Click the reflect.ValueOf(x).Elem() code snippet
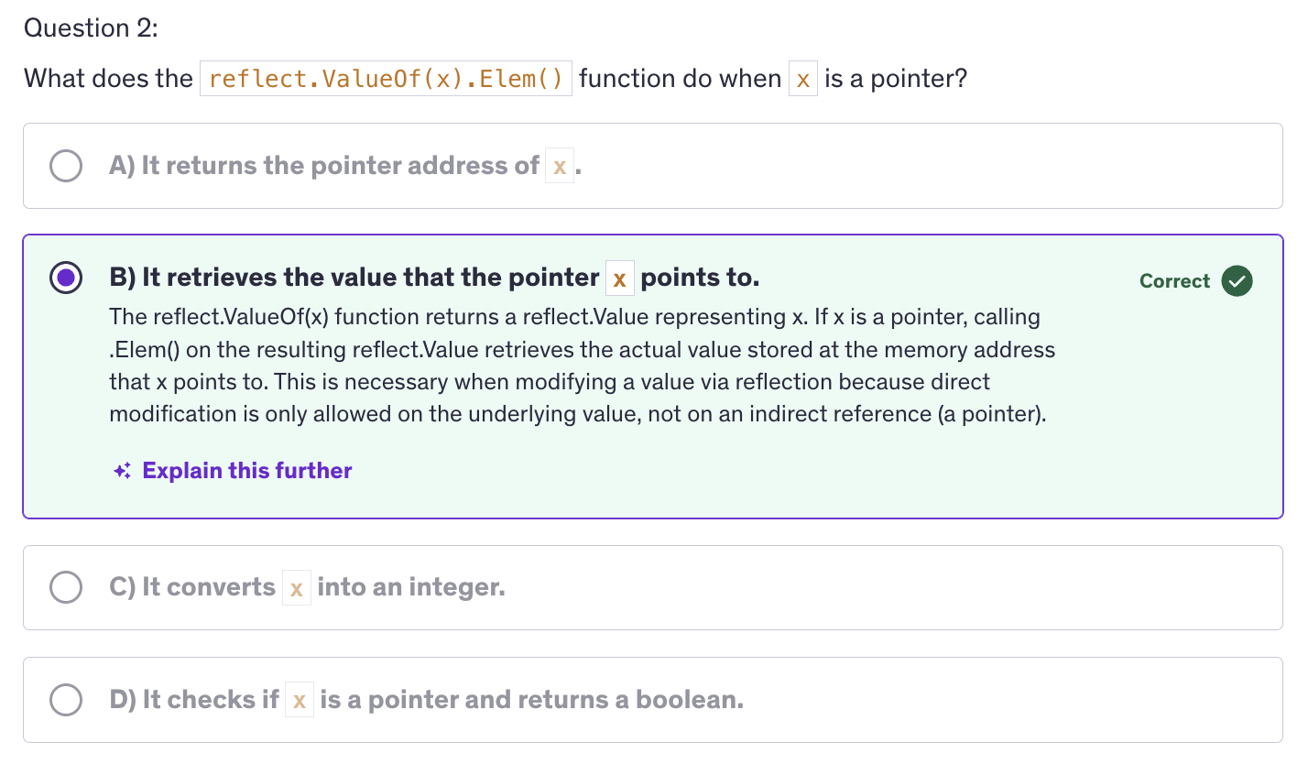This screenshot has width=1308, height=775. [386, 79]
